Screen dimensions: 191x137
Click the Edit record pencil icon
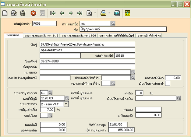coord(14,13)
